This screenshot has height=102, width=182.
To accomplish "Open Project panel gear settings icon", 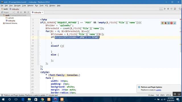I will (x=25, y=12).
